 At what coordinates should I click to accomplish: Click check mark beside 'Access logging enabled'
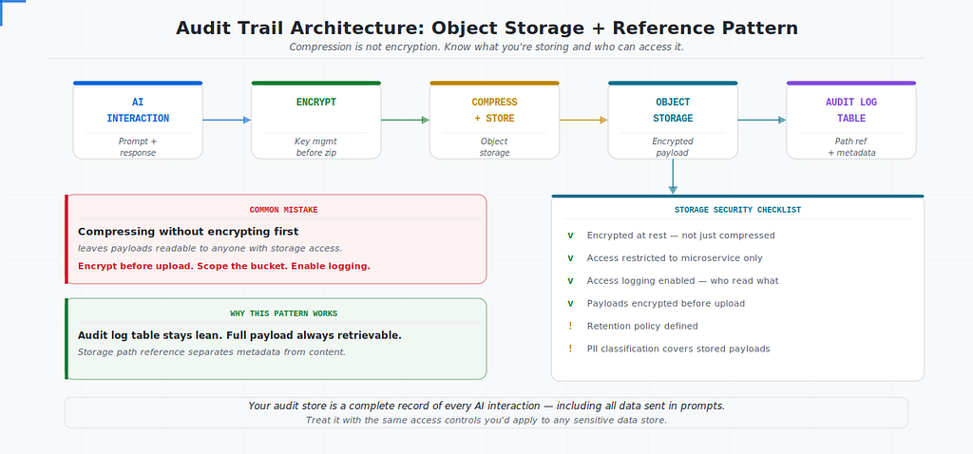point(570,281)
